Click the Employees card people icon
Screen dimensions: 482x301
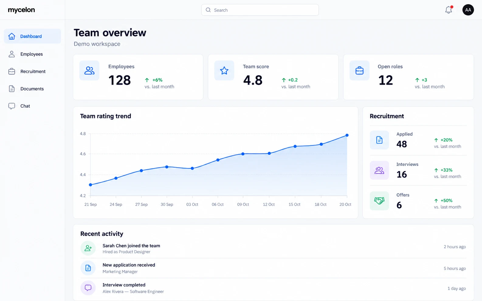(x=89, y=70)
